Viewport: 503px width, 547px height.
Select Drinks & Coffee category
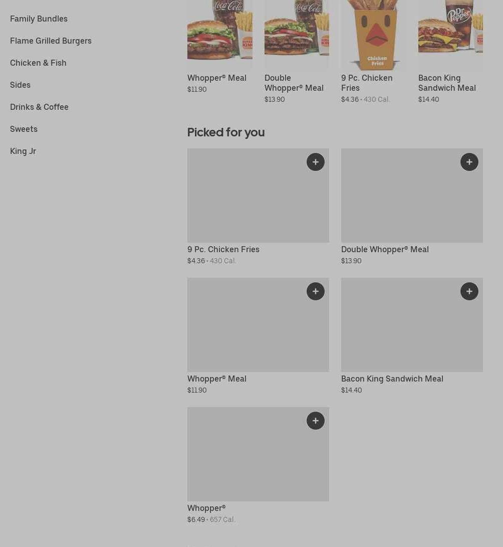(39, 107)
